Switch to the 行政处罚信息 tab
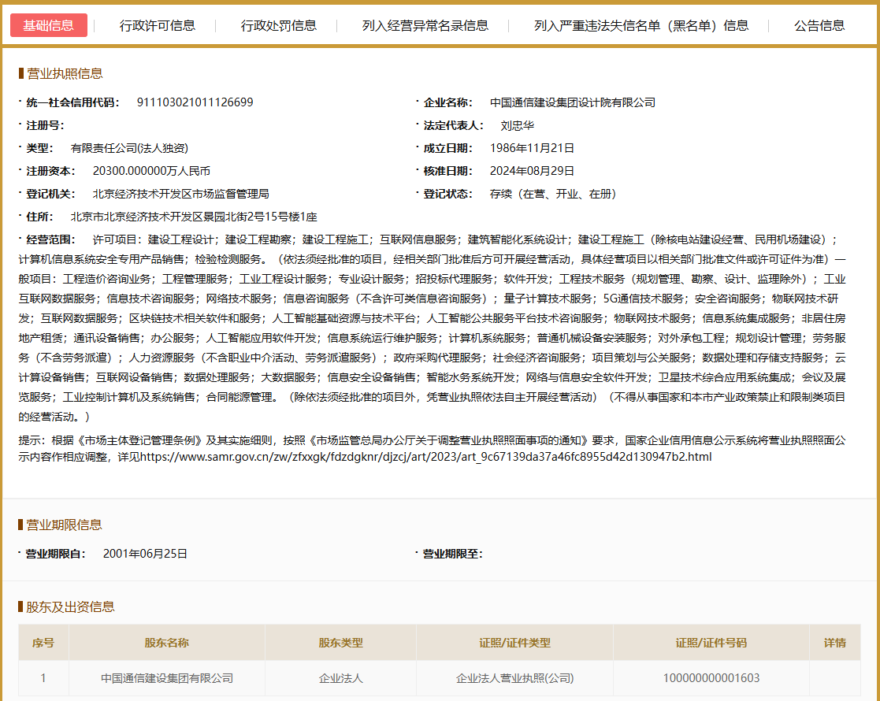Image resolution: width=880 pixels, height=701 pixels. [x=279, y=25]
